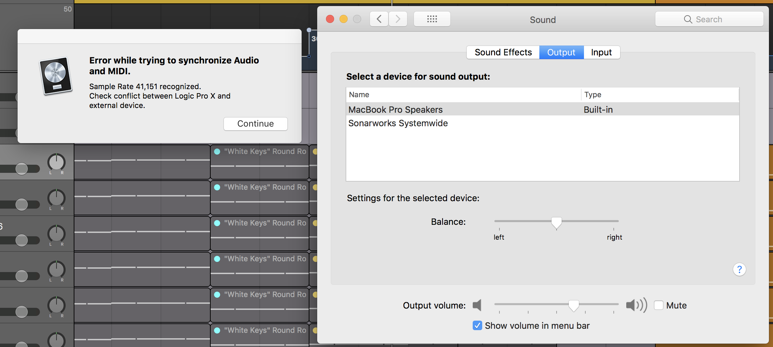The image size is (773, 347).
Task: Click the low volume speaker icon
Action: 477,305
